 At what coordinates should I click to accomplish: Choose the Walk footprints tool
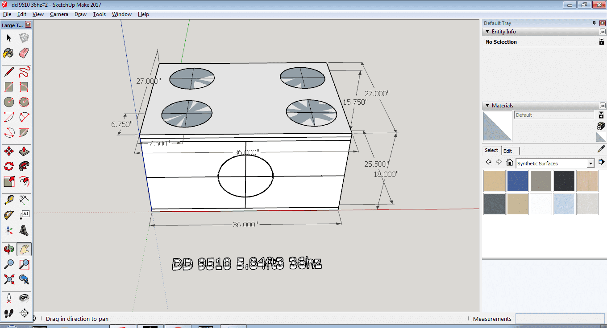click(x=9, y=313)
